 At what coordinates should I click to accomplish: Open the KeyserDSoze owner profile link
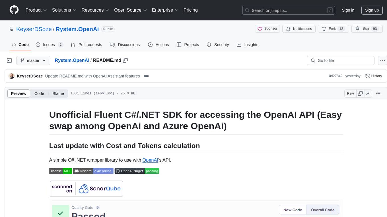click(34, 29)
